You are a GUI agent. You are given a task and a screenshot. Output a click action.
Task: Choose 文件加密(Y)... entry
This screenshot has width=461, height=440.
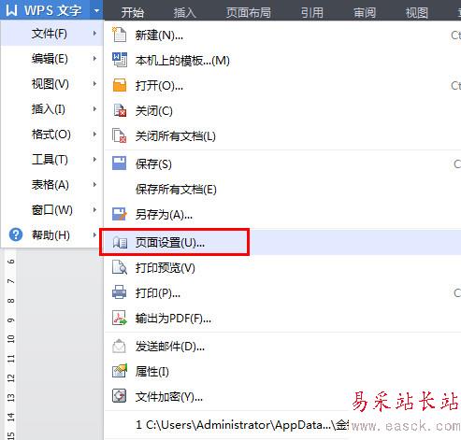coord(282,396)
